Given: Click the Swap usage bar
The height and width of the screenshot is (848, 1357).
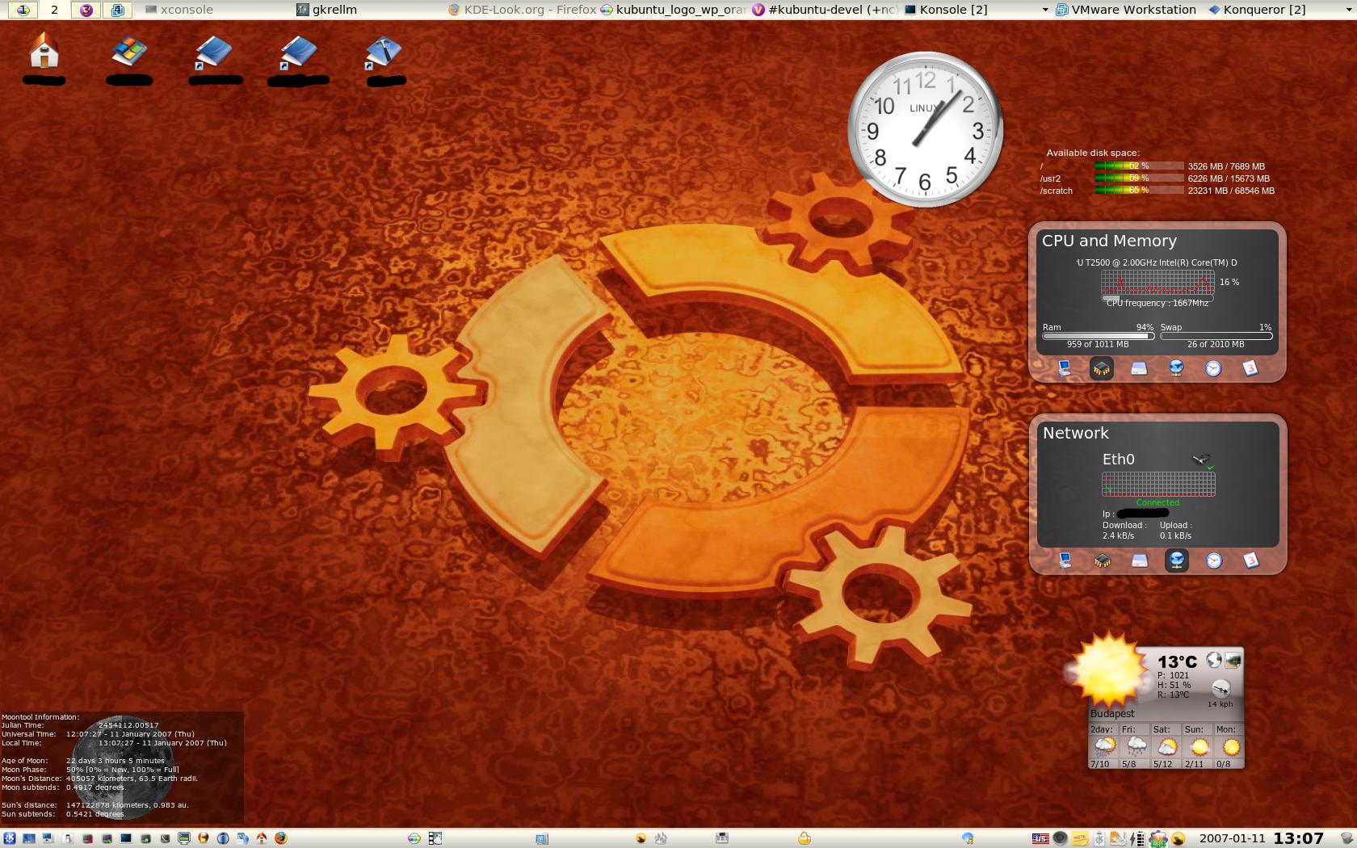Looking at the screenshot, I should click(1216, 336).
